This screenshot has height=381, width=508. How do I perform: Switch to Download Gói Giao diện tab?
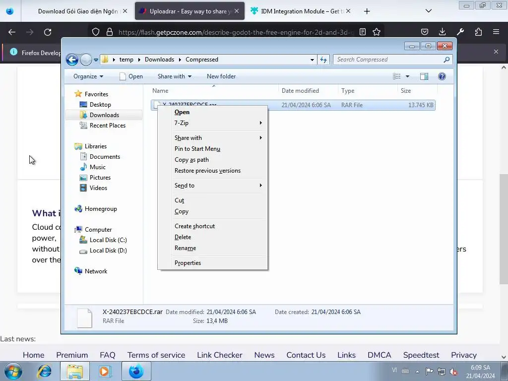pos(77,11)
